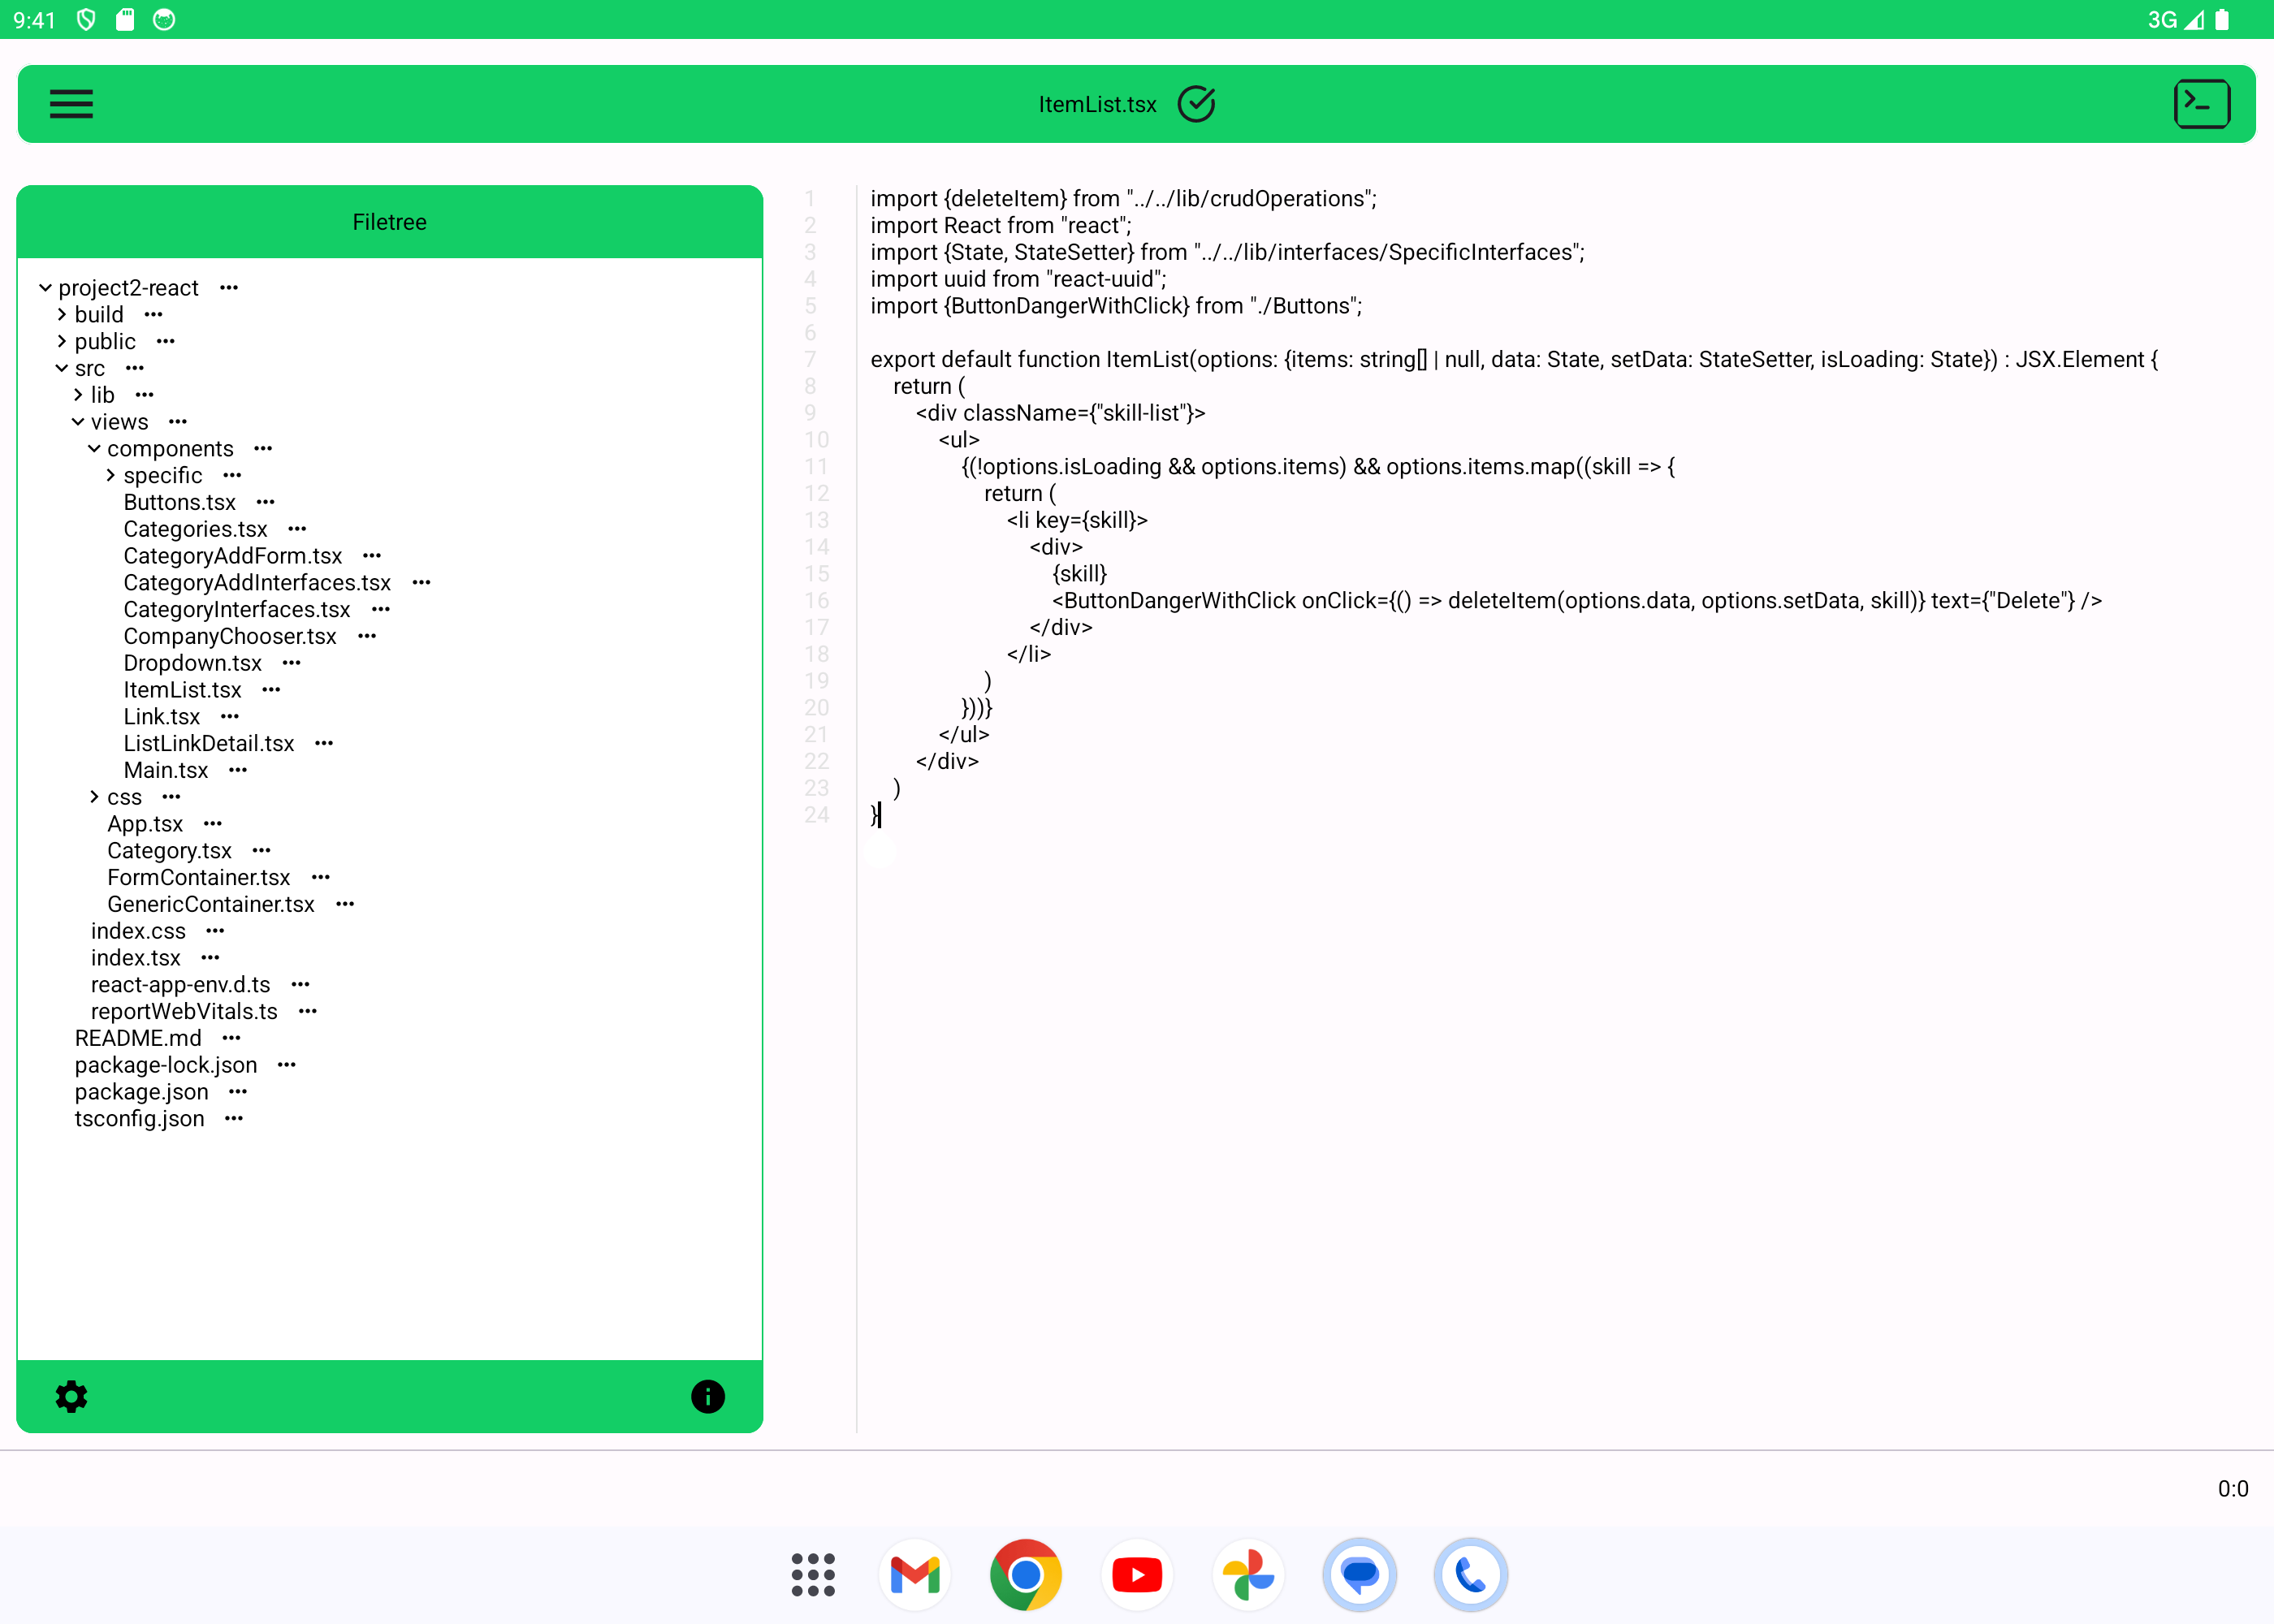The width and height of the screenshot is (2274, 1624).
Task: Open Link.tsx file
Action: (162, 717)
